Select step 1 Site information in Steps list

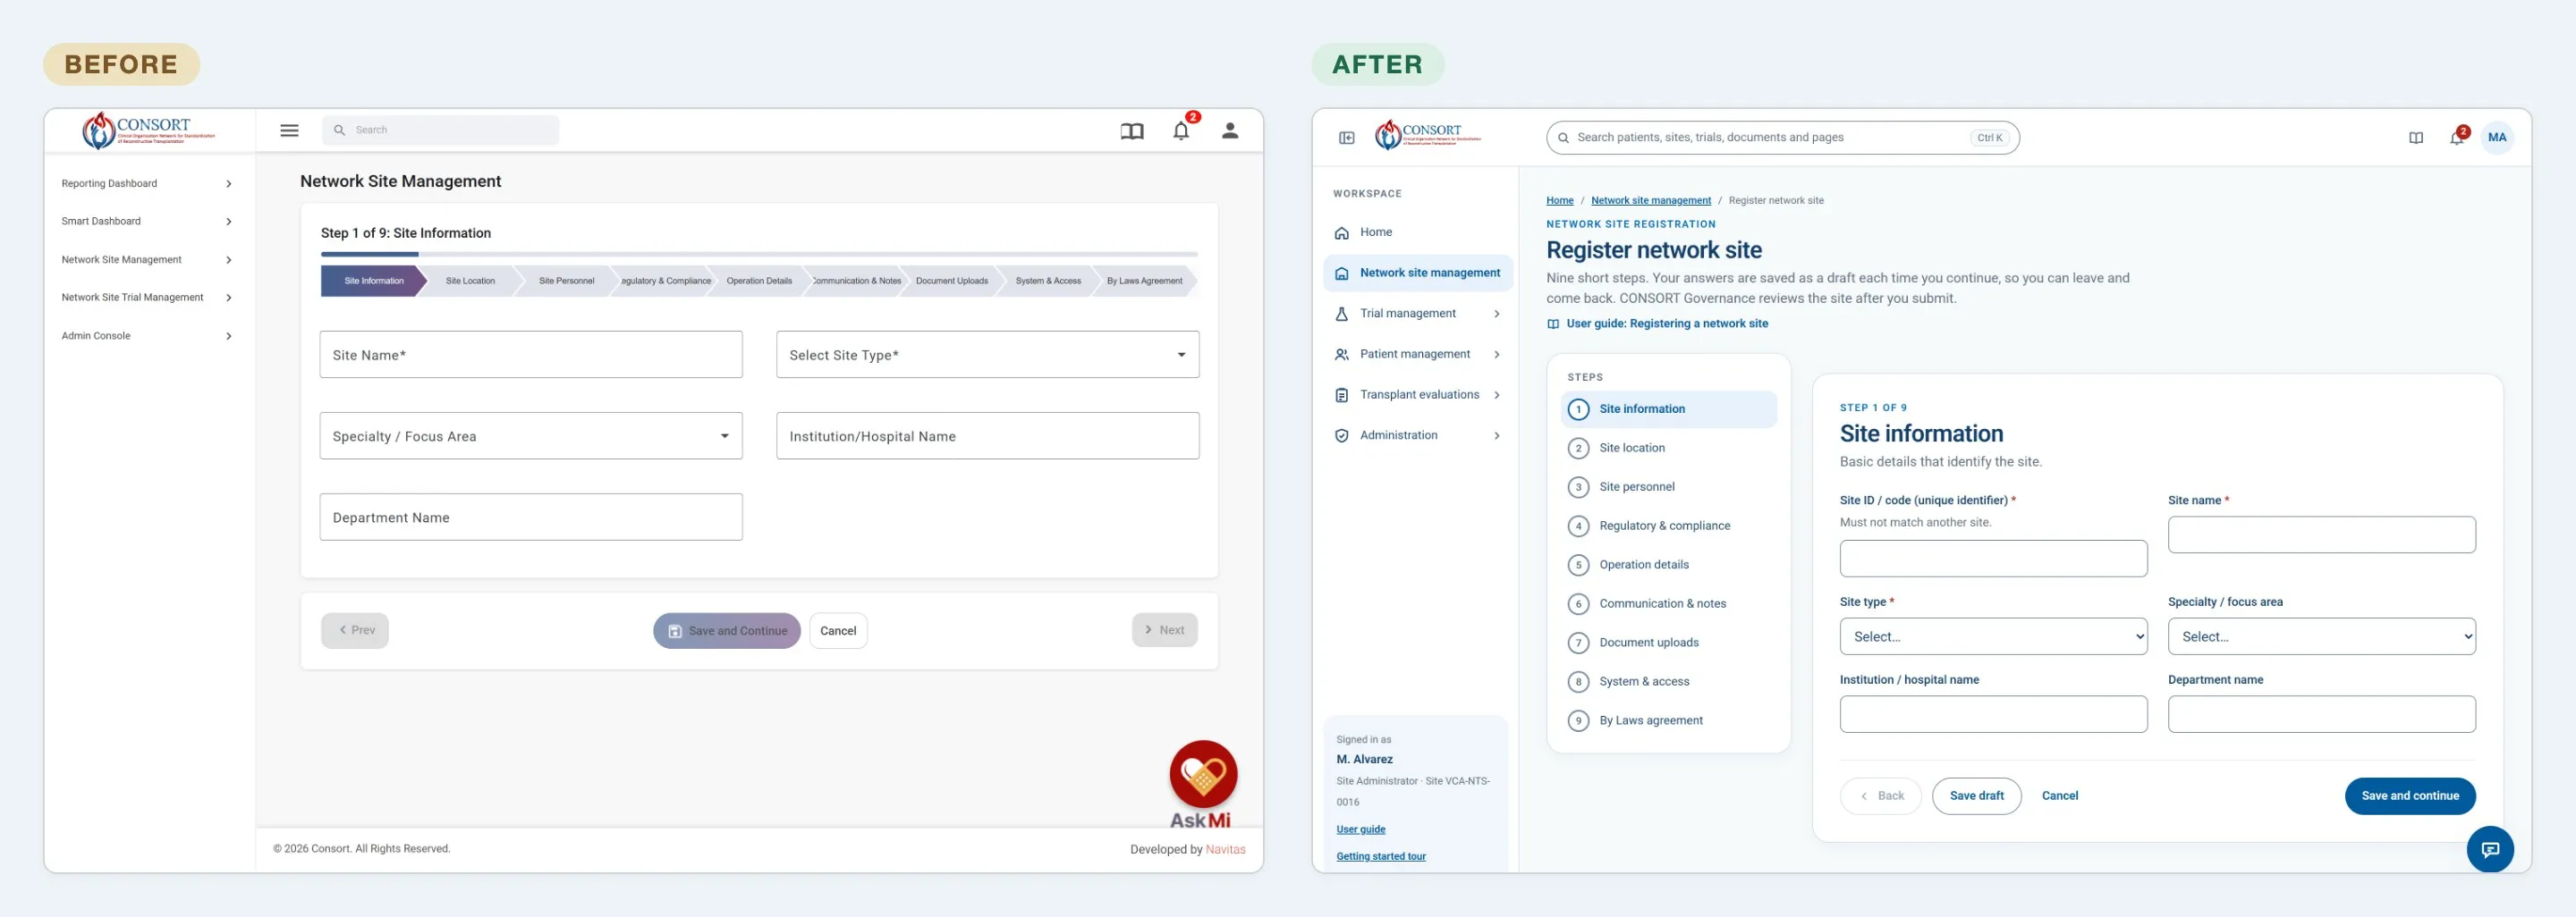click(x=1668, y=408)
